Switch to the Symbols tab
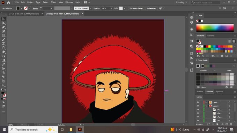237x133 pixels. pos(219,92)
